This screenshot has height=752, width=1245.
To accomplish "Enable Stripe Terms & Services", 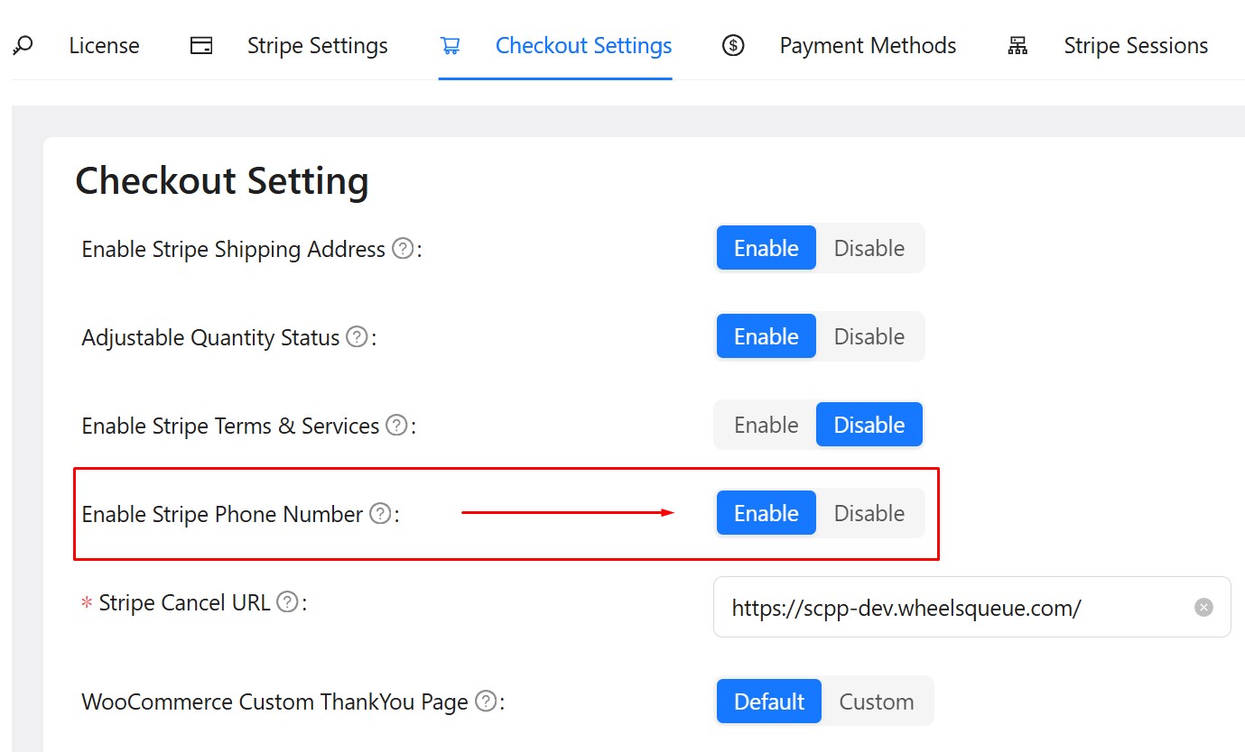I will [766, 425].
